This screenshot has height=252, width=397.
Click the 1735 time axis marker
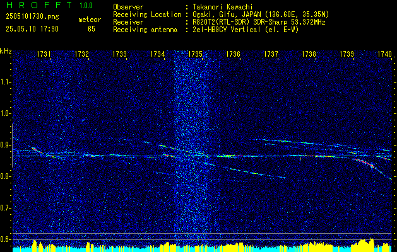[x=195, y=54]
